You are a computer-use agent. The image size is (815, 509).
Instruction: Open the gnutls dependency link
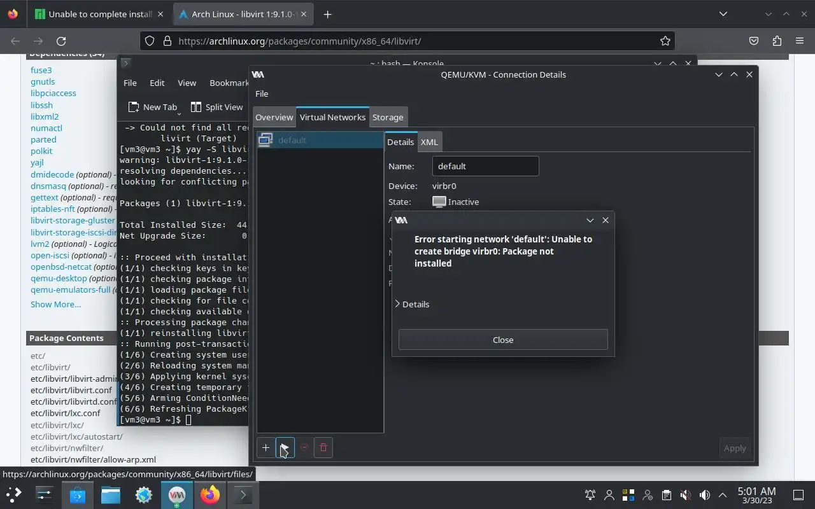(43, 81)
